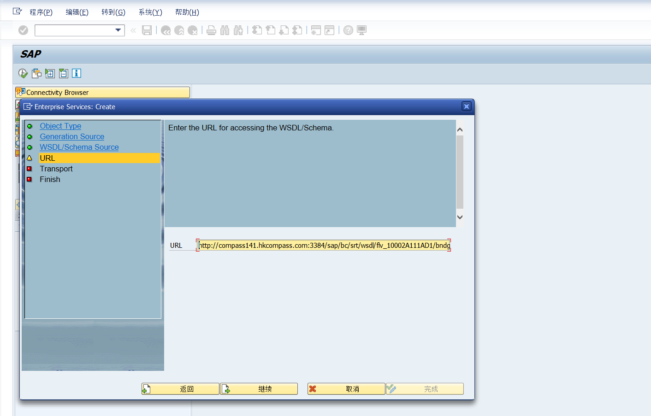Click the 'Enter the URL for accessing' help text
The height and width of the screenshot is (416, 651).
click(251, 128)
